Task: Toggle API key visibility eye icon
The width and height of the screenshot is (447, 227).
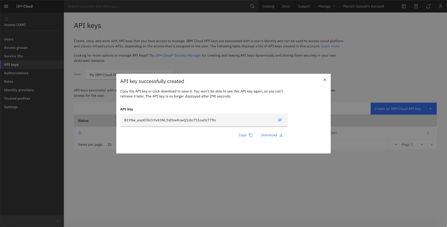Action: pos(280,120)
